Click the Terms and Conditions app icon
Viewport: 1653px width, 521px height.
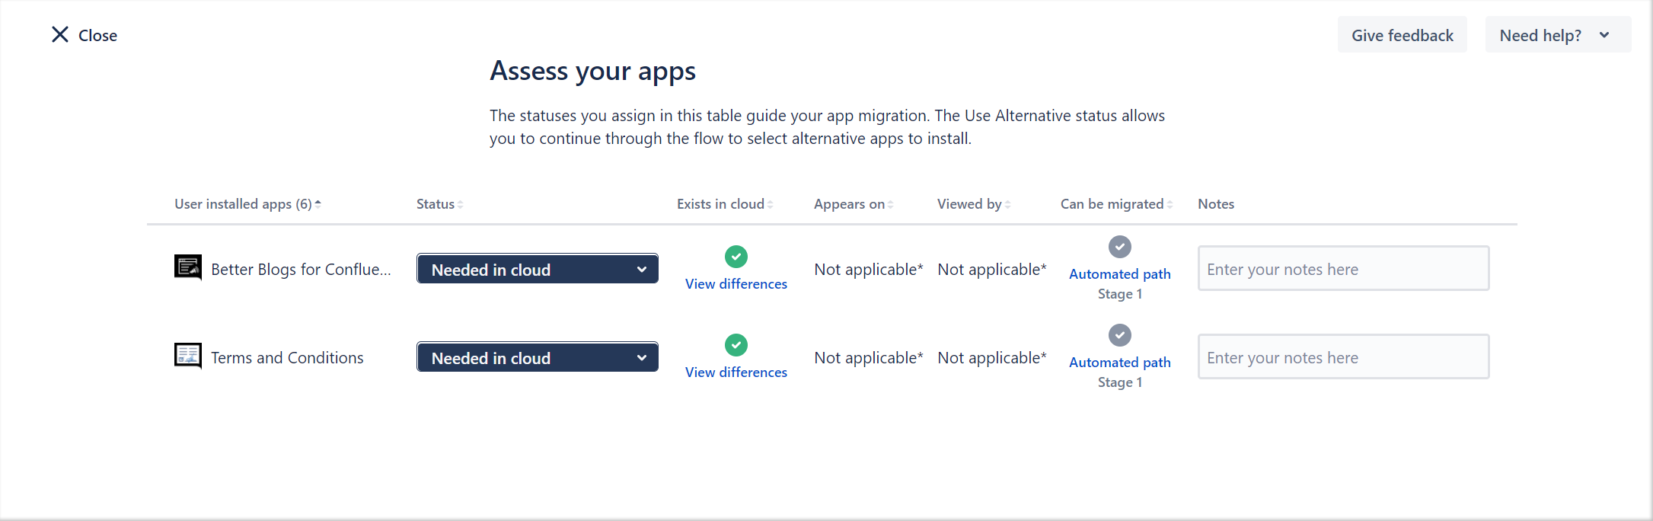[x=187, y=356]
